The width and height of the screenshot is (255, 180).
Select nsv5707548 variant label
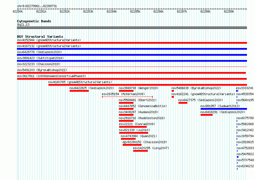point(245,160)
